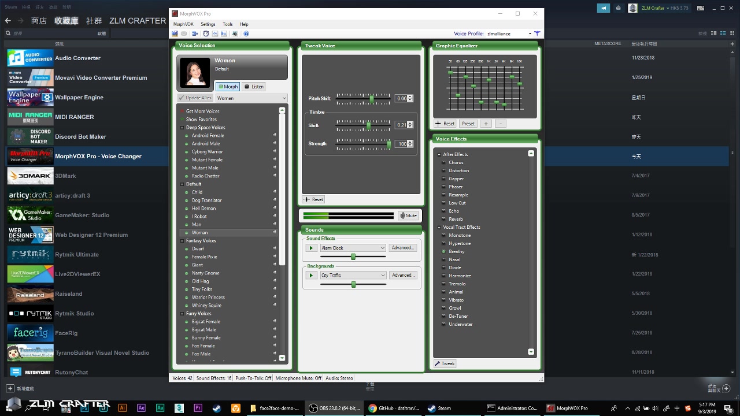Click the clock-shaped alarm toolbar icon
The height and width of the screenshot is (416, 740).
point(206,34)
